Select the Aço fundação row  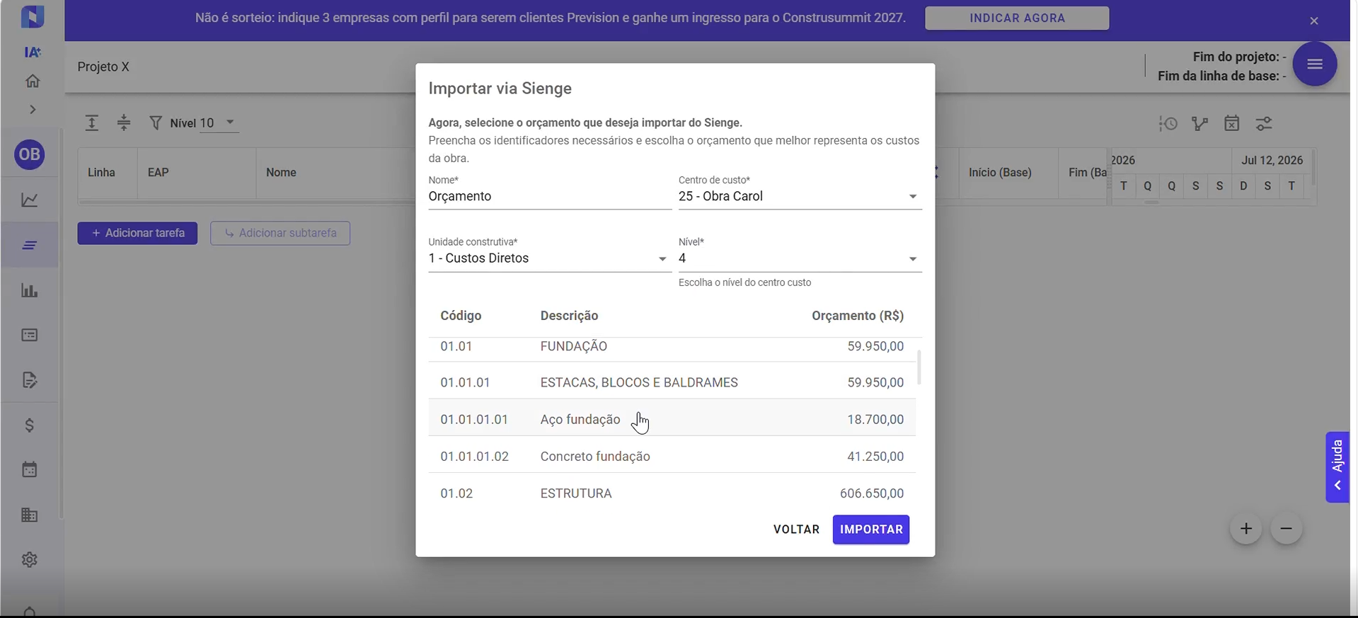click(x=672, y=419)
